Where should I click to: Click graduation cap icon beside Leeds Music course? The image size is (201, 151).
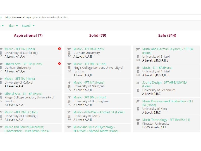pyautogui.click(x=69, y=112)
